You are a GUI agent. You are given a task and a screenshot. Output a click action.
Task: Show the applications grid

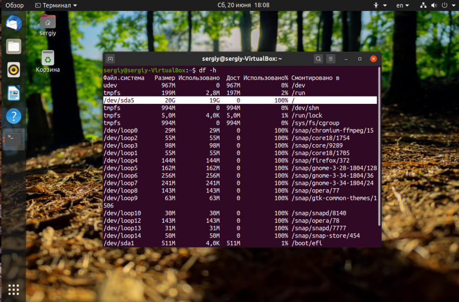click(x=14, y=289)
